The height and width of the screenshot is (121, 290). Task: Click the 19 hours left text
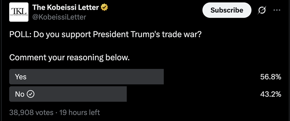coord(79,112)
